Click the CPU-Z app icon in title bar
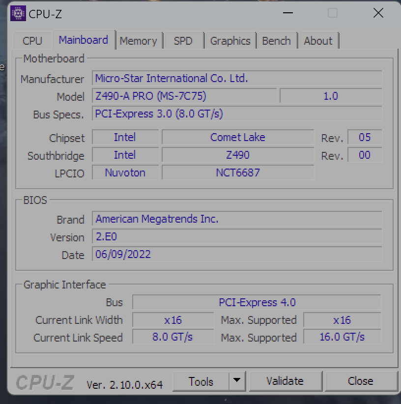This screenshot has height=404, width=401. [x=18, y=13]
